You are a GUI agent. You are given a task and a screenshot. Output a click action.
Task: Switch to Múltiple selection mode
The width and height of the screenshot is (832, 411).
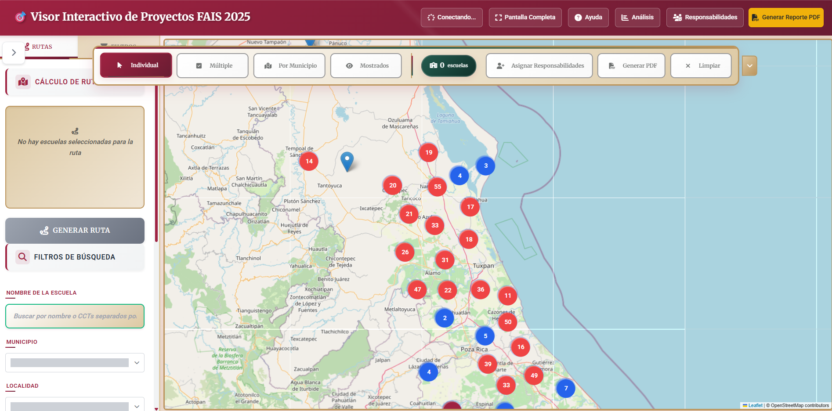(213, 66)
